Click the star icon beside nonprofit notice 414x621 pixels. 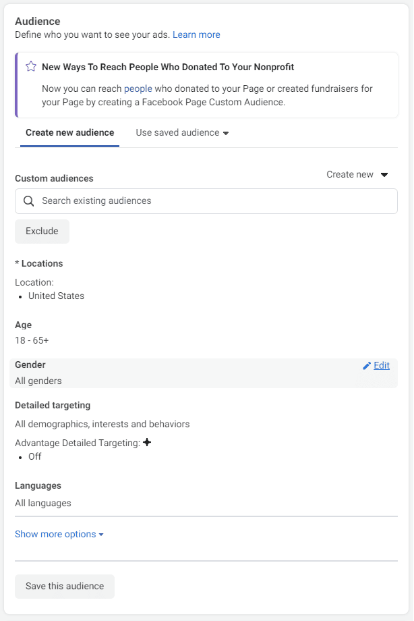[31, 67]
